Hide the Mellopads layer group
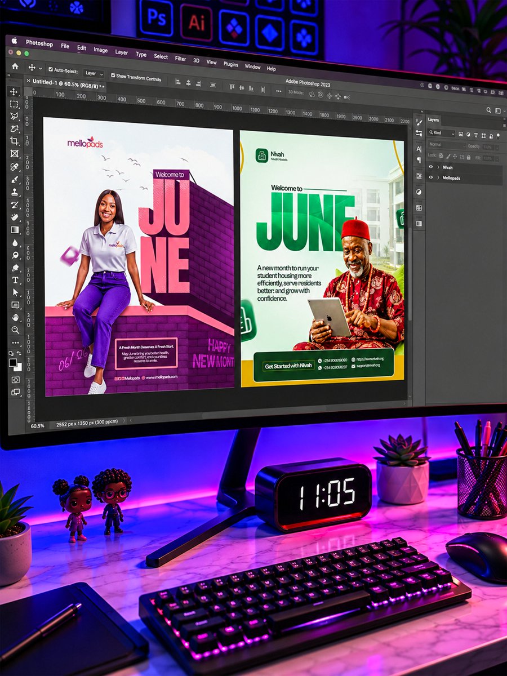The image size is (507, 676). point(431,177)
